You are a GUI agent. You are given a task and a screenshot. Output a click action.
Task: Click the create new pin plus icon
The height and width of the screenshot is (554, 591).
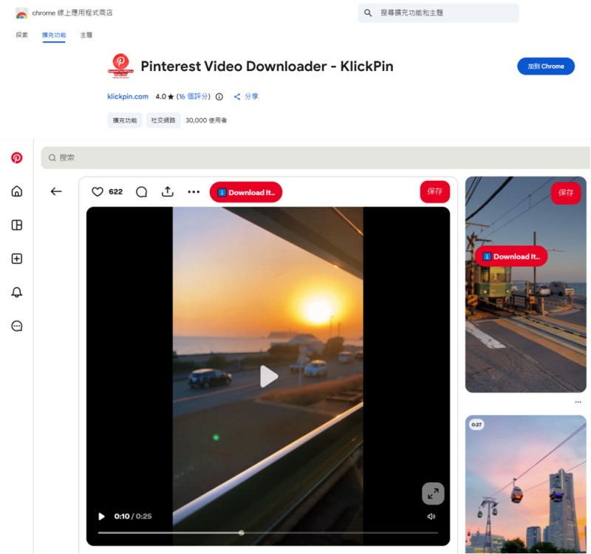click(16, 259)
